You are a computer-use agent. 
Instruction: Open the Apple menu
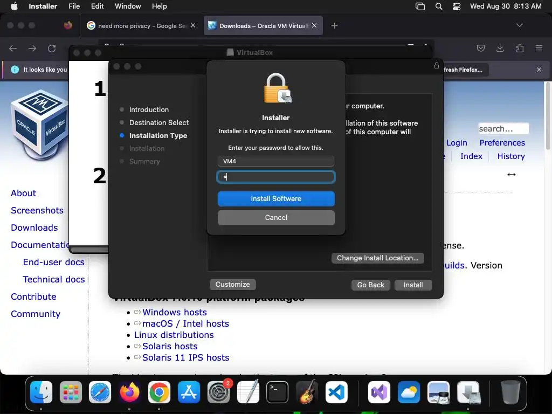point(14,6)
